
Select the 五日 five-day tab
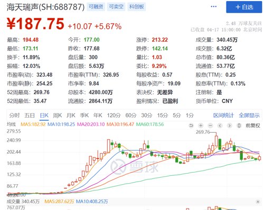click(x=30, y=115)
